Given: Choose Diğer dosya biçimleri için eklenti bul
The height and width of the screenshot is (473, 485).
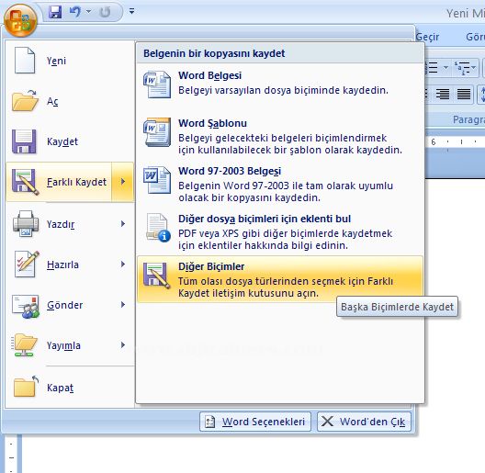Looking at the screenshot, I should 279,231.
